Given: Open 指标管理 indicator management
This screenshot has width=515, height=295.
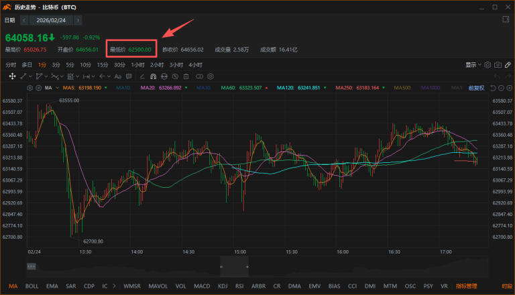Looking at the screenshot, I should [x=467, y=286].
